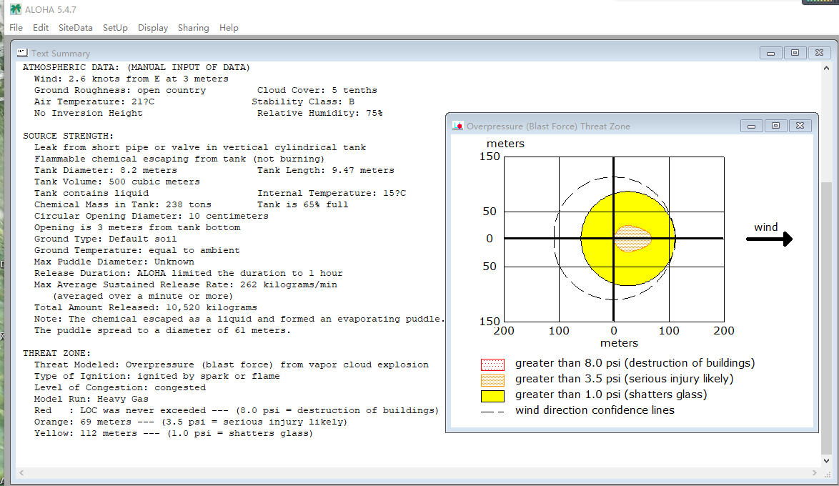
Task: Click 'Tank Volume: 500 cubic meters' line
Action: click(116, 182)
